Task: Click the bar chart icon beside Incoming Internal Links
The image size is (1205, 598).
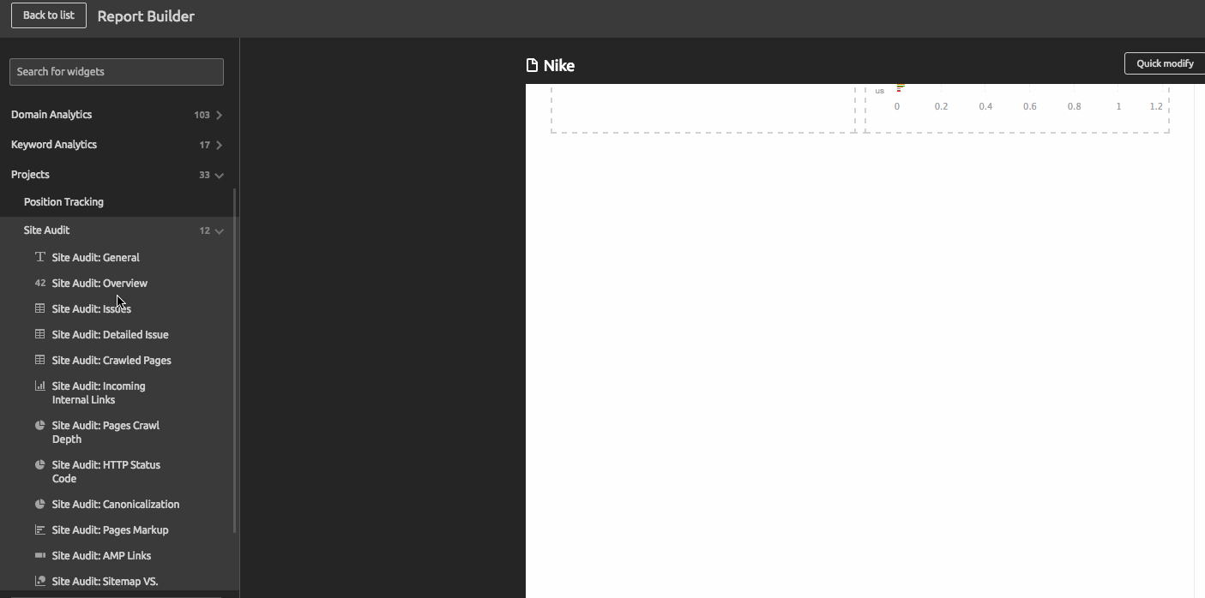Action: (39, 386)
